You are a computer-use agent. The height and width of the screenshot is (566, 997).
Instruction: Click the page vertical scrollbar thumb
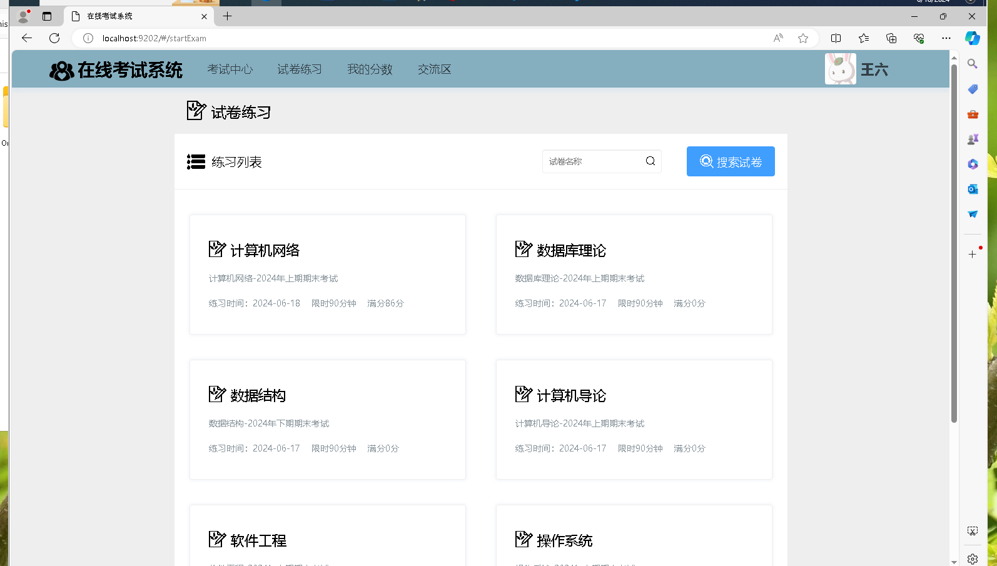(954, 243)
